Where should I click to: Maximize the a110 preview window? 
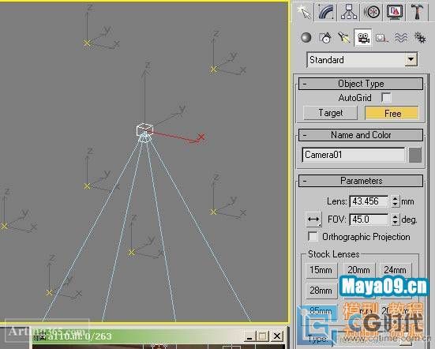tap(262, 336)
